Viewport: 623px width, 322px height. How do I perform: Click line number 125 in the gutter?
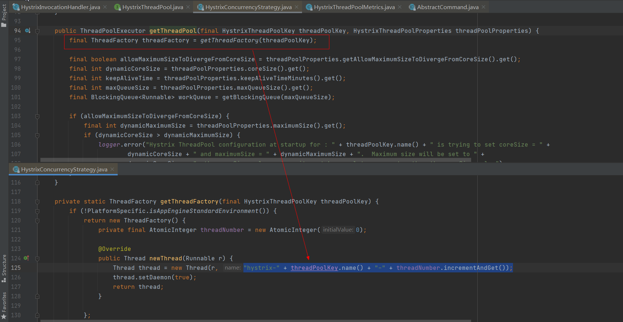coord(16,268)
